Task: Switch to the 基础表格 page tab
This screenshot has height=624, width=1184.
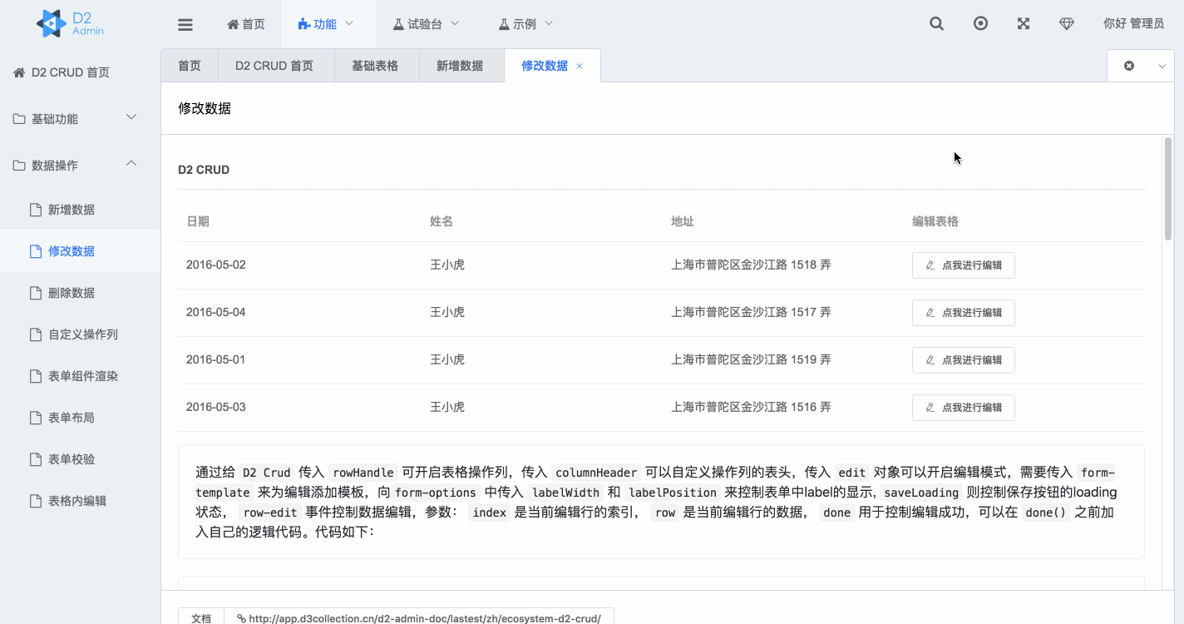Action: point(375,66)
